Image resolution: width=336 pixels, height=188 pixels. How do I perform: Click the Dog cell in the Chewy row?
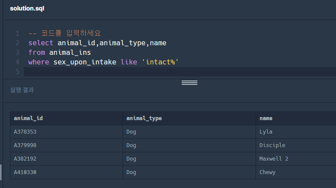coord(131,172)
